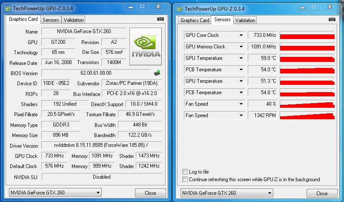Click the Memory Size value 896 MB

61,135
